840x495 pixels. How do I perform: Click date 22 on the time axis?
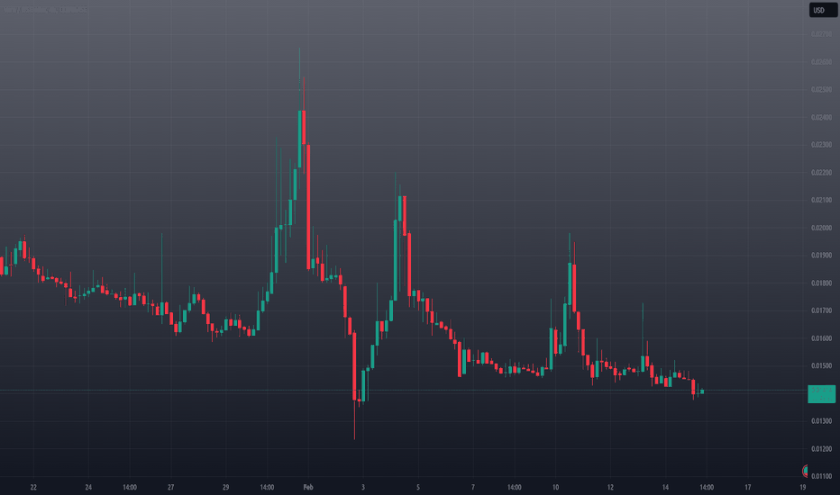pyautogui.click(x=33, y=487)
